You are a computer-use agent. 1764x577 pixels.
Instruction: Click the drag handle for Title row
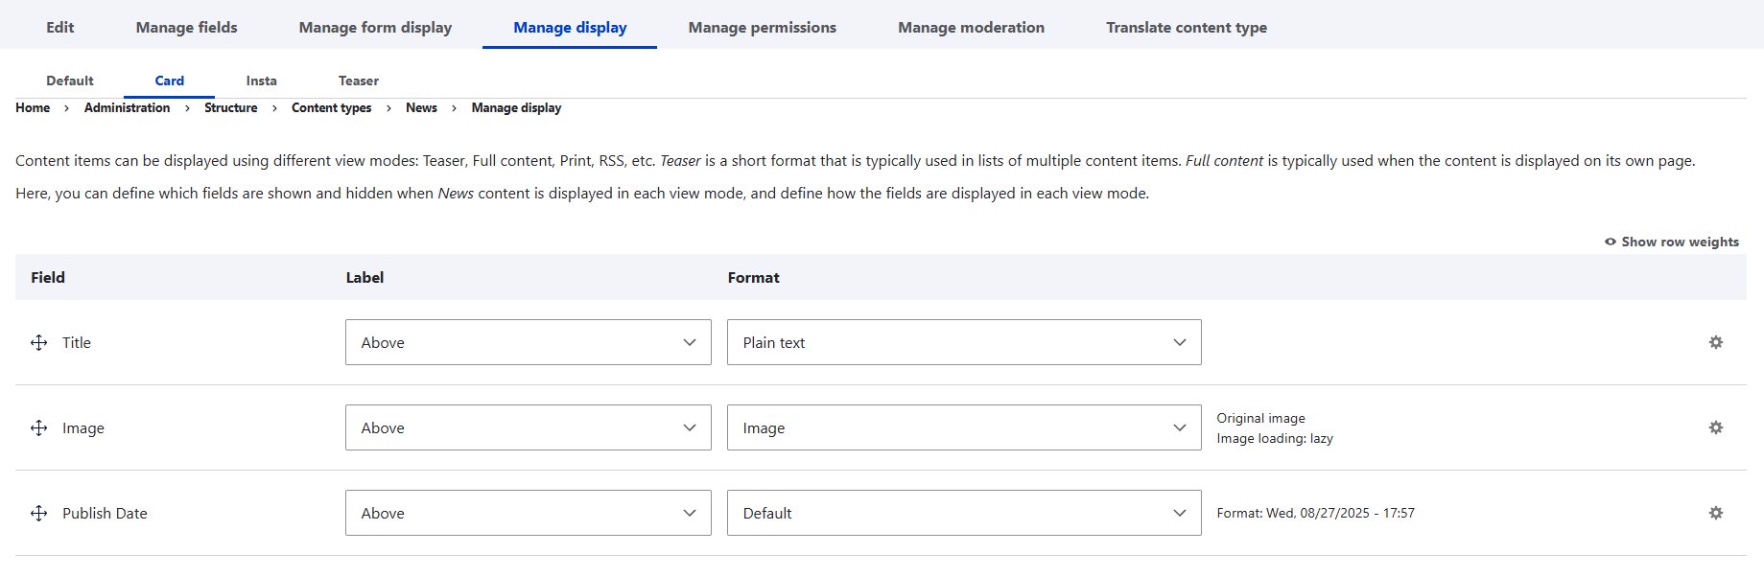pos(38,342)
